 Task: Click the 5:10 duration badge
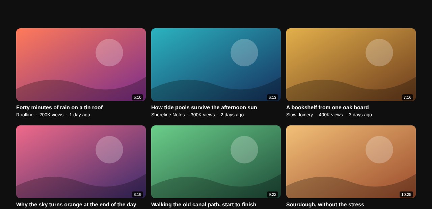coord(137,97)
